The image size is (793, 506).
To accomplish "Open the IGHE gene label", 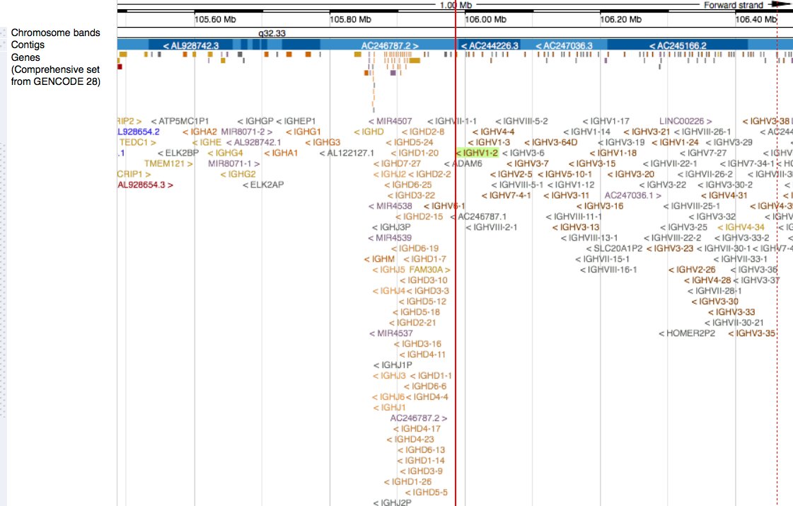I will (207, 142).
